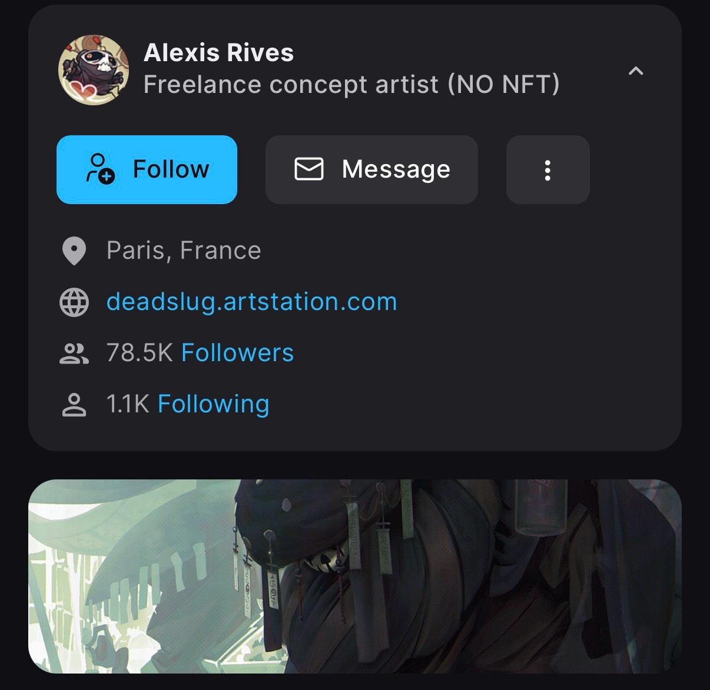Click the envelope icon in Message
This screenshot has height=690, width=710.
pos(309,169)
